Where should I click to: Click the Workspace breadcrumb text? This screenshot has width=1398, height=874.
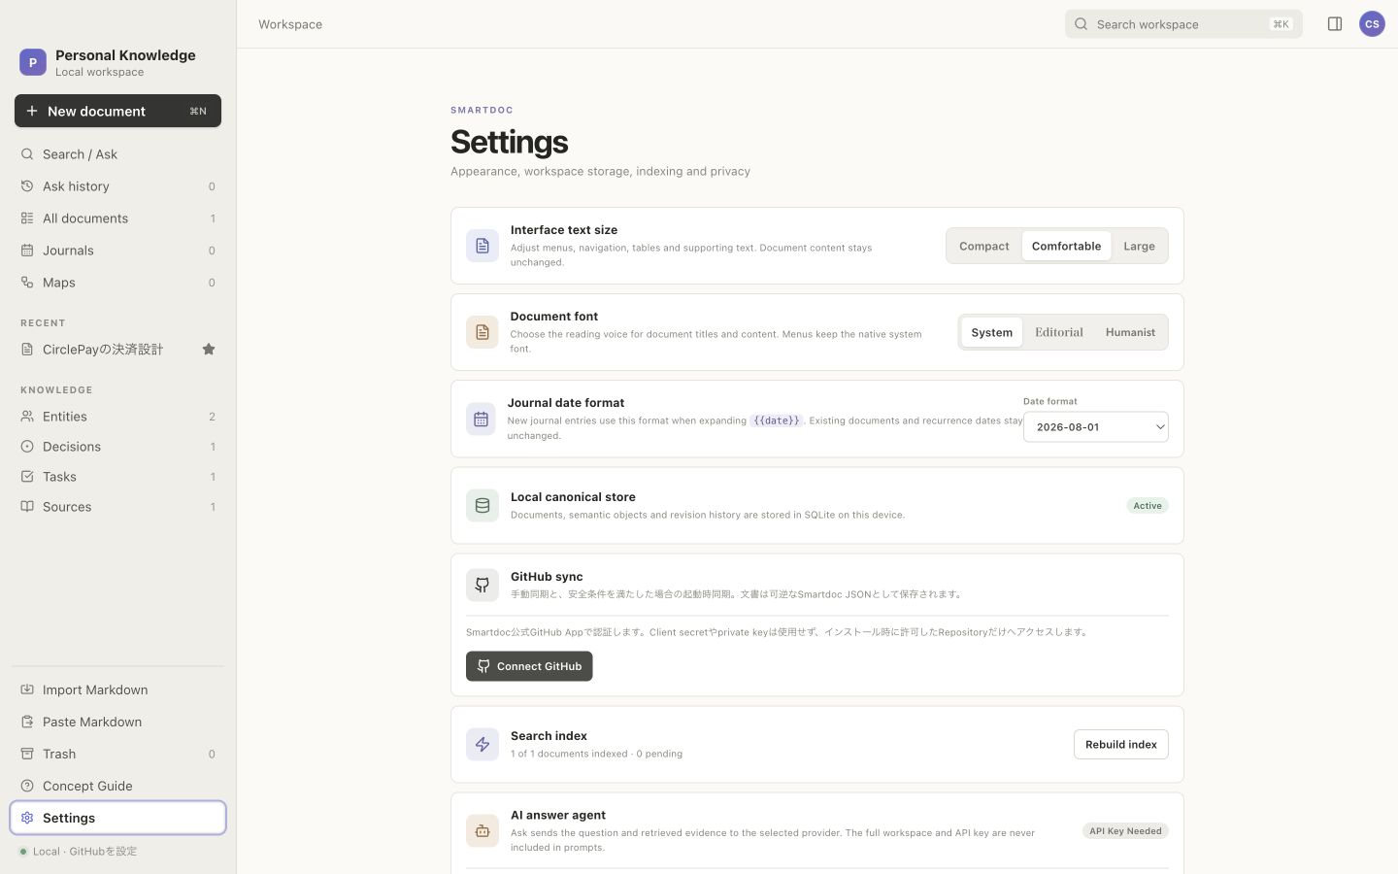coord(290,24)
